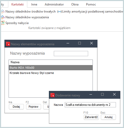124x128 pixels.
Task: Confirm with the Zatwierdź button
Action: click(91, 117)
